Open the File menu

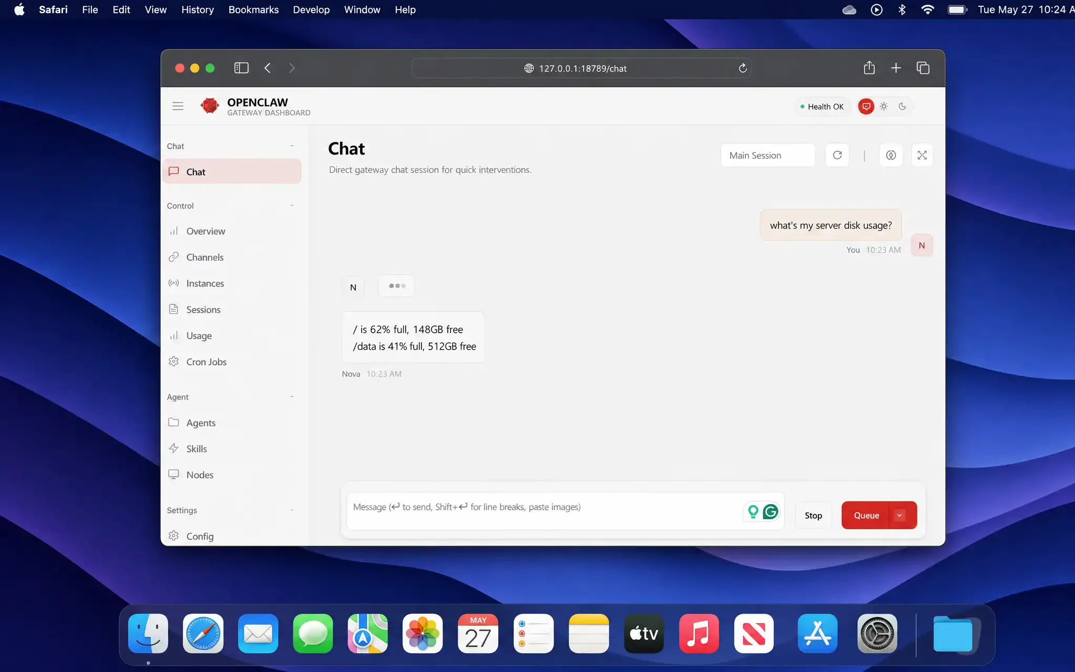pos(90,9)
